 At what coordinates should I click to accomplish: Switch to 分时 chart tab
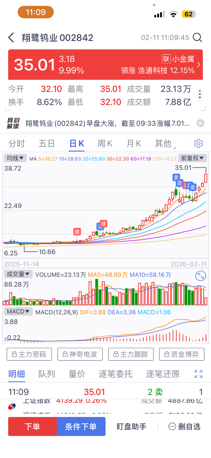point(16,143)
